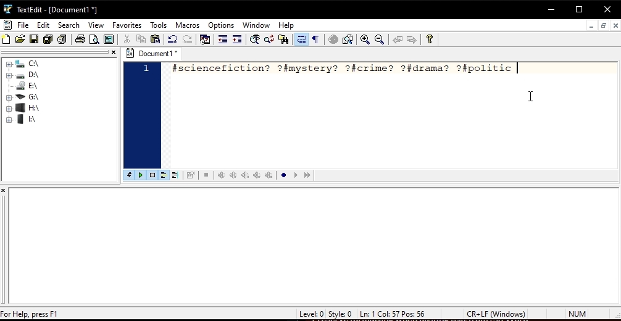621x321 pixels.
Task: Open the File menu
Action: click(23, 25)
